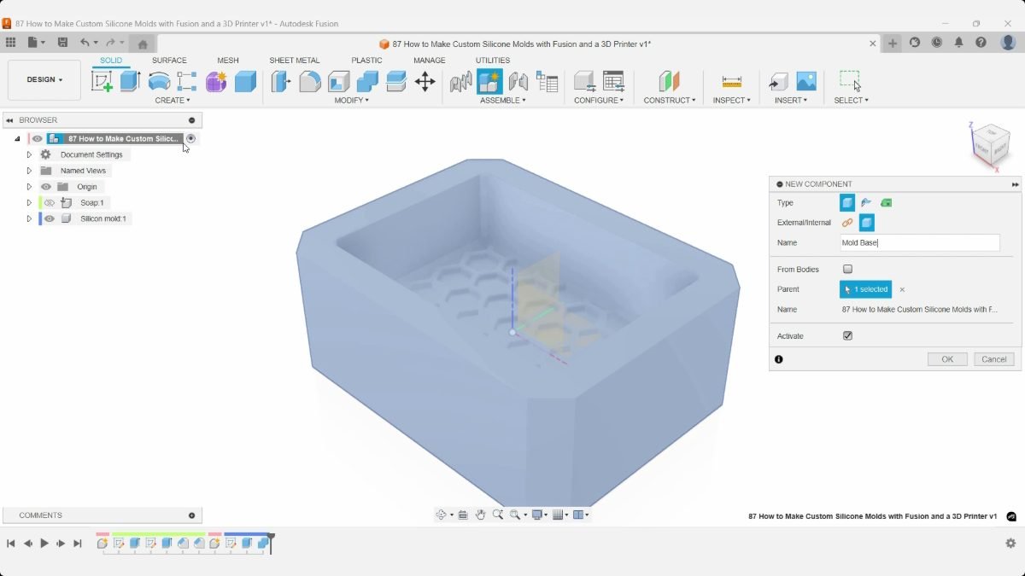Switch to the SHEET METAL tab
This screenshot has width=1025, height=576.
pos(295,61)
